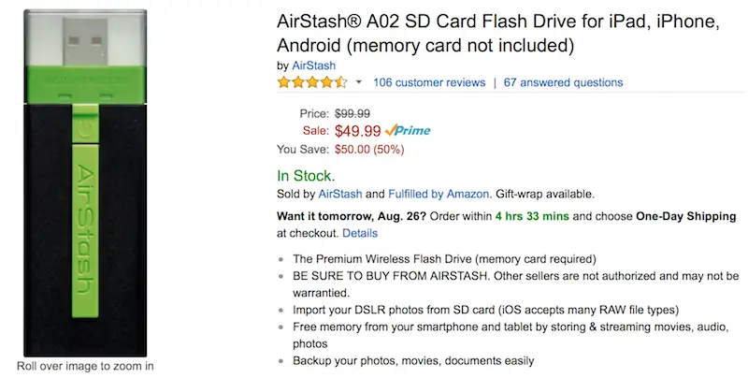Click the crossed-out $99.99 list price

(x=352, y=113)
